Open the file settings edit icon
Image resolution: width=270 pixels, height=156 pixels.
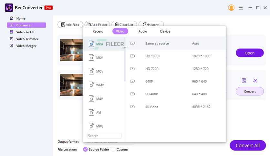click(x=244, y=80)
